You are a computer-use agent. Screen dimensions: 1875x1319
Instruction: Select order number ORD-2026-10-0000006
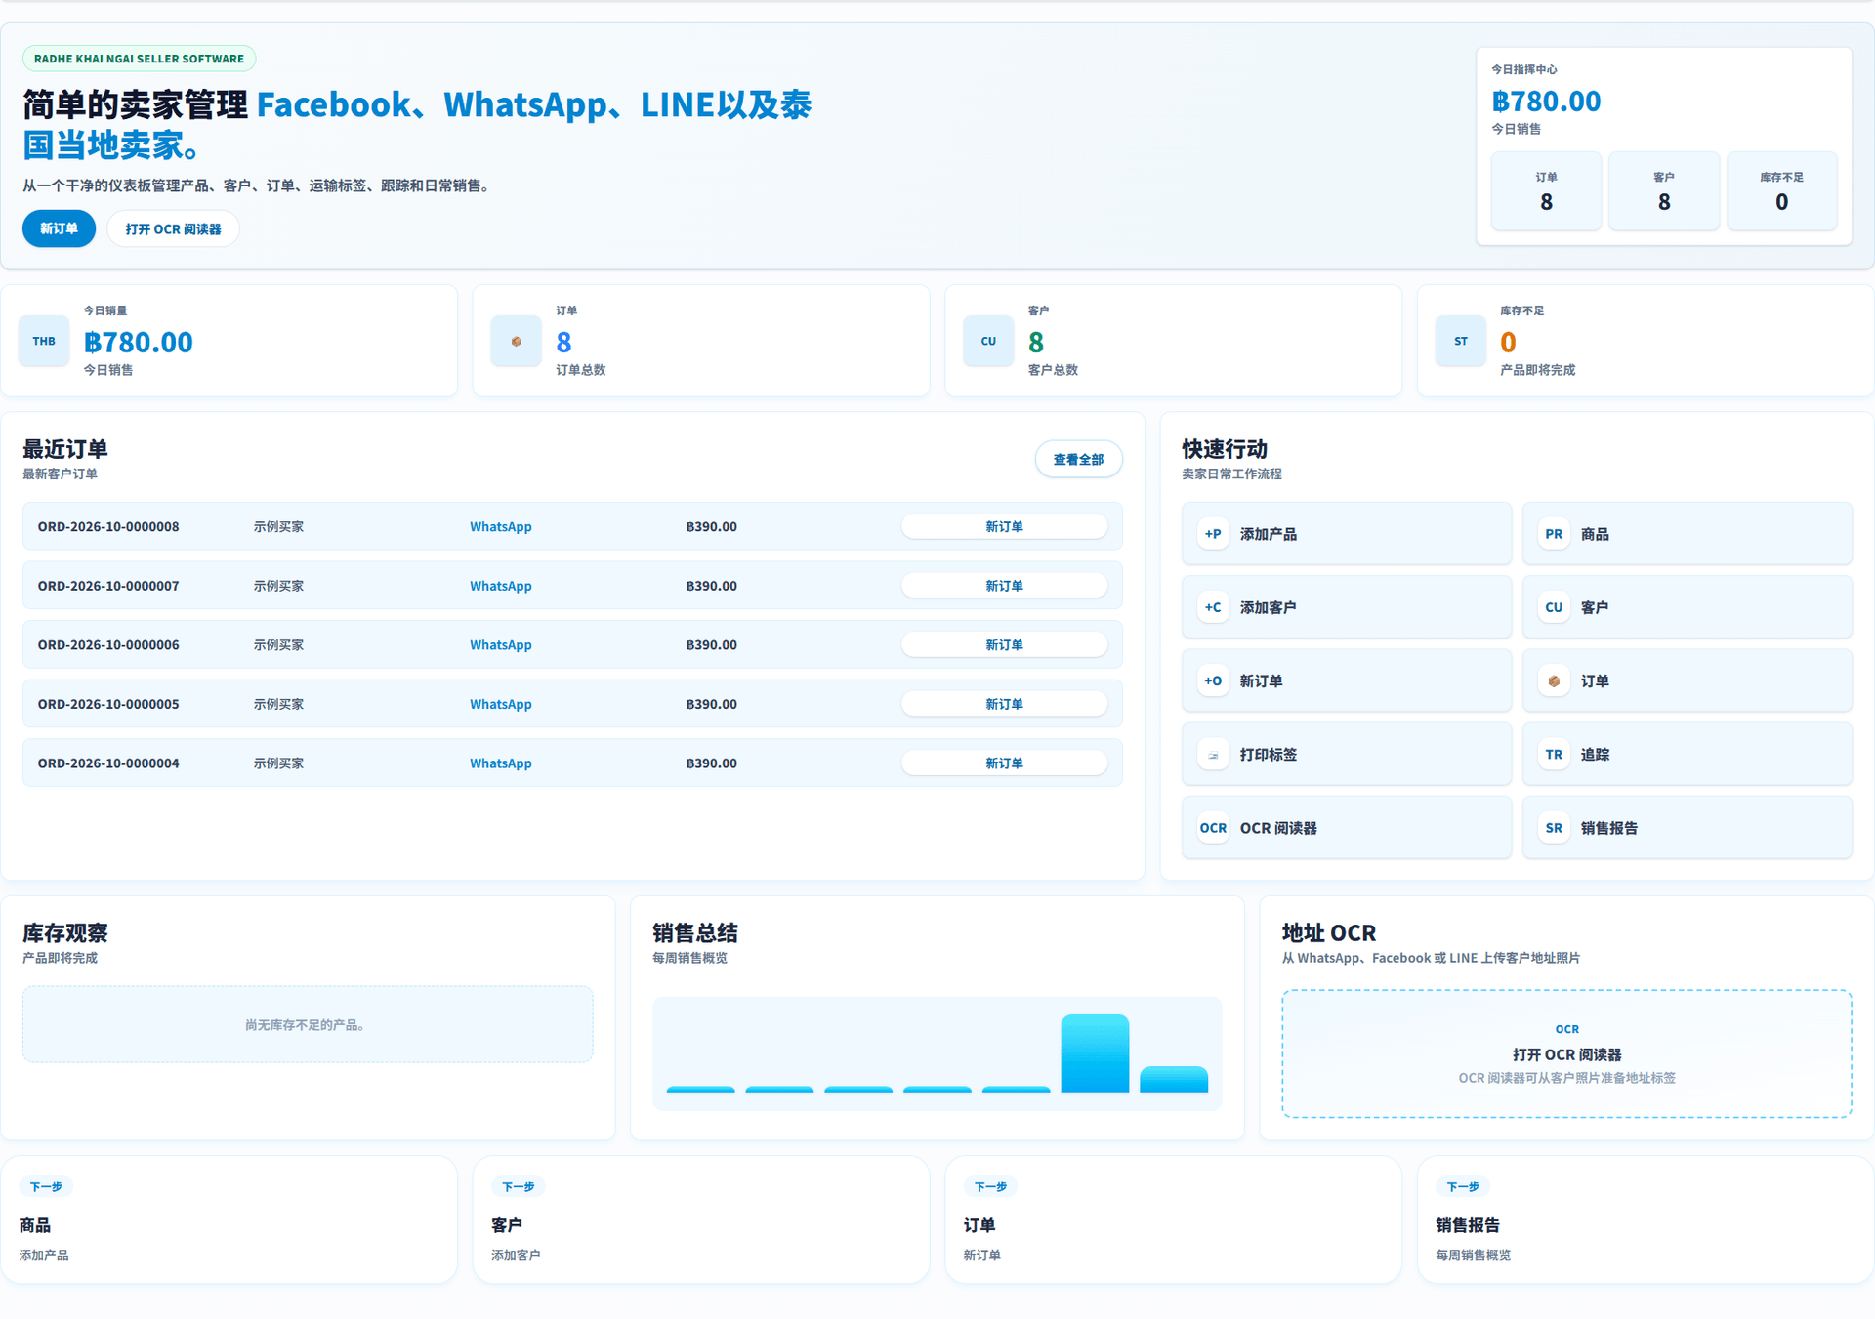coord(108,644)
